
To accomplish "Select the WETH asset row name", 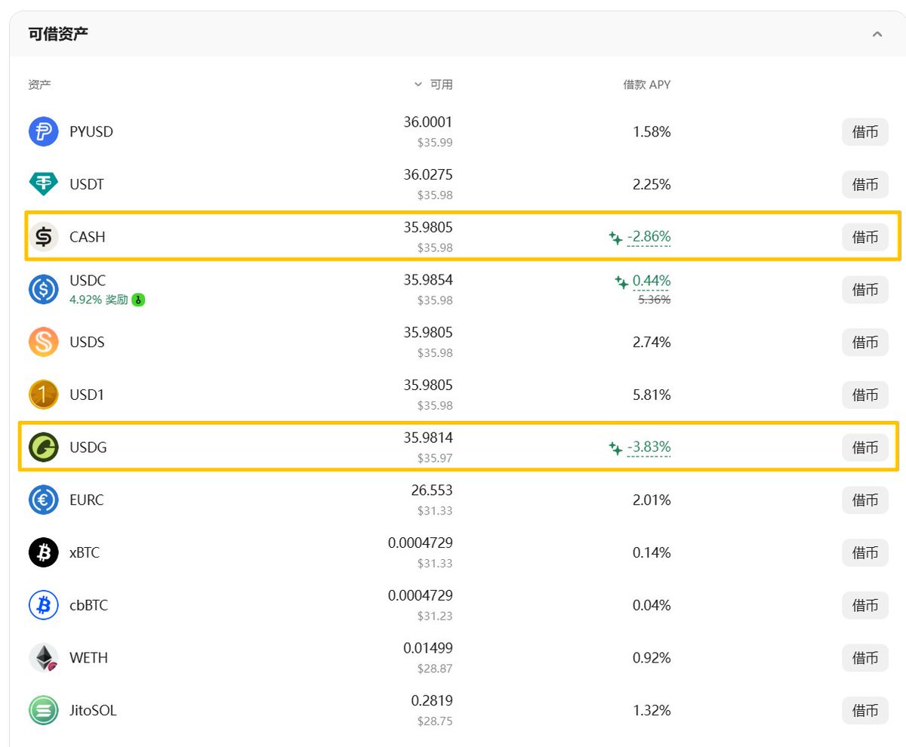I will (88, 658).
